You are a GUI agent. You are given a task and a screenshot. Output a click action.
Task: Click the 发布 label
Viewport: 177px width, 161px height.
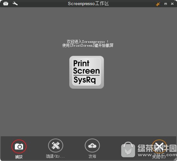[92, 156]
